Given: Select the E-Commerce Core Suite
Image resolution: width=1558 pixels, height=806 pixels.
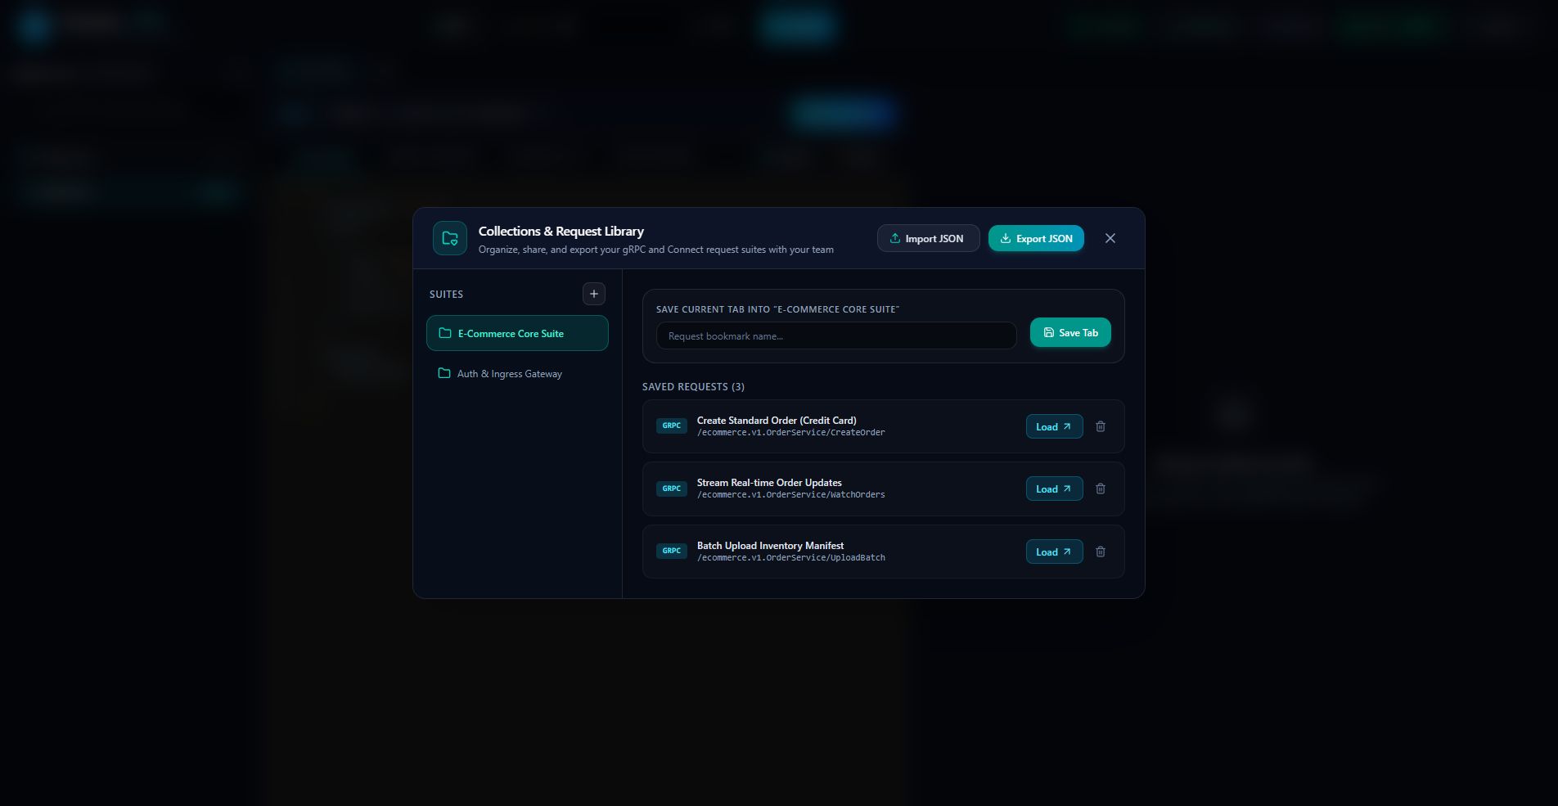Looking at the screenshot, I should click(x=517, y=333).
